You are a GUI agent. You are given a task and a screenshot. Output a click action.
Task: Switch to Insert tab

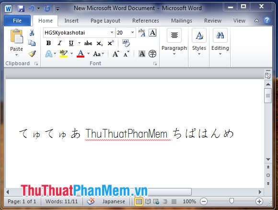point(71,21)
